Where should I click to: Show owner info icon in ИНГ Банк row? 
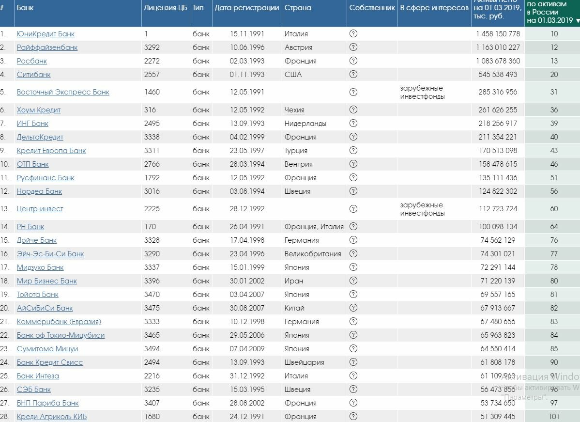click(353, 123)
